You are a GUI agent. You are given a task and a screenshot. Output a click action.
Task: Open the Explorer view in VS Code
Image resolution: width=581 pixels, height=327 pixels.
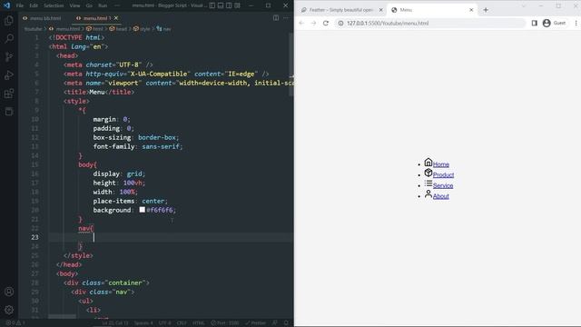pos(9,20)
